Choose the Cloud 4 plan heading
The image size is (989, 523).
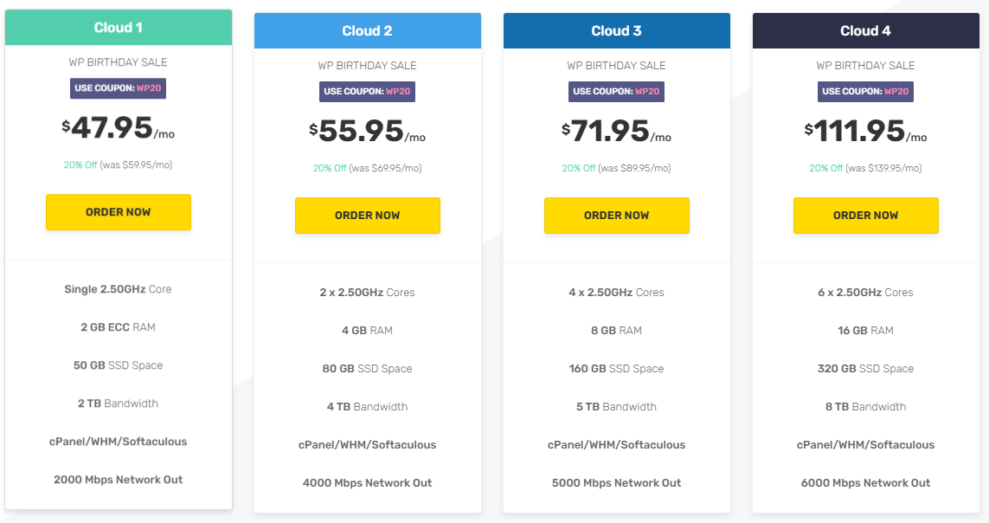(865, 31)
